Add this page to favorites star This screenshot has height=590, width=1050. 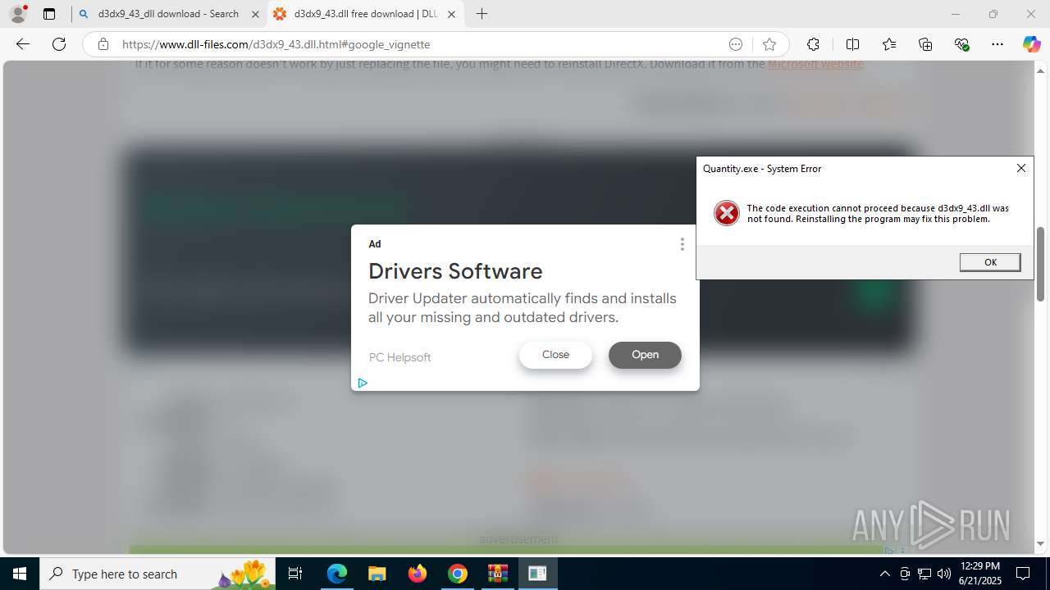[x=769, y=44]
